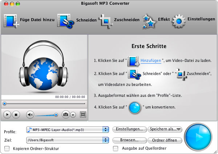
Task: Expand the snapshot options arrow
Action: (73, 115)
